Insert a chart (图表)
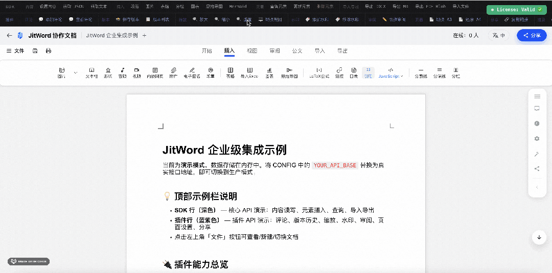 [x=269, y=73]
